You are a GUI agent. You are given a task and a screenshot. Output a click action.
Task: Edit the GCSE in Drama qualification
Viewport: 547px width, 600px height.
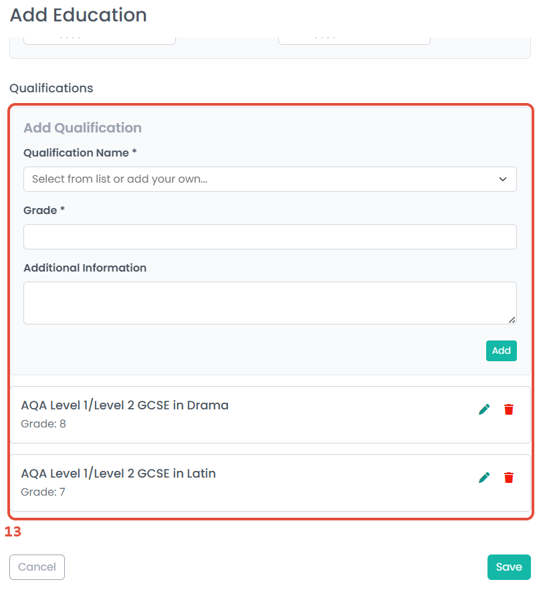[484, 409]
